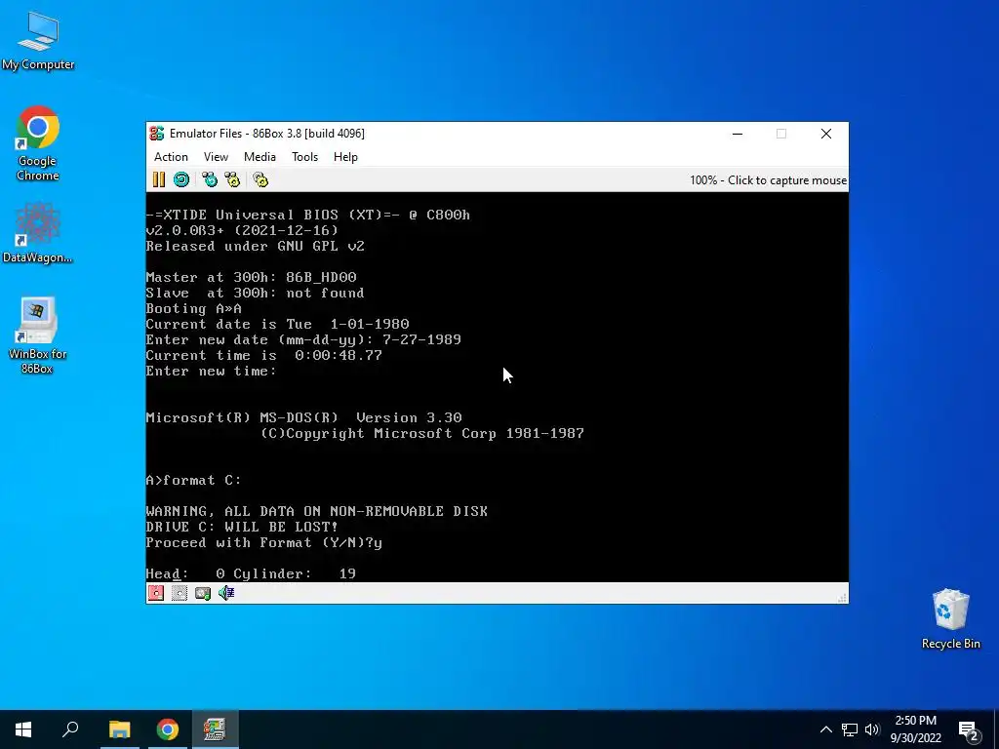999x749 pixels.
Task: Open emulator settings from toolbar
Action: (x=260, y=179)
